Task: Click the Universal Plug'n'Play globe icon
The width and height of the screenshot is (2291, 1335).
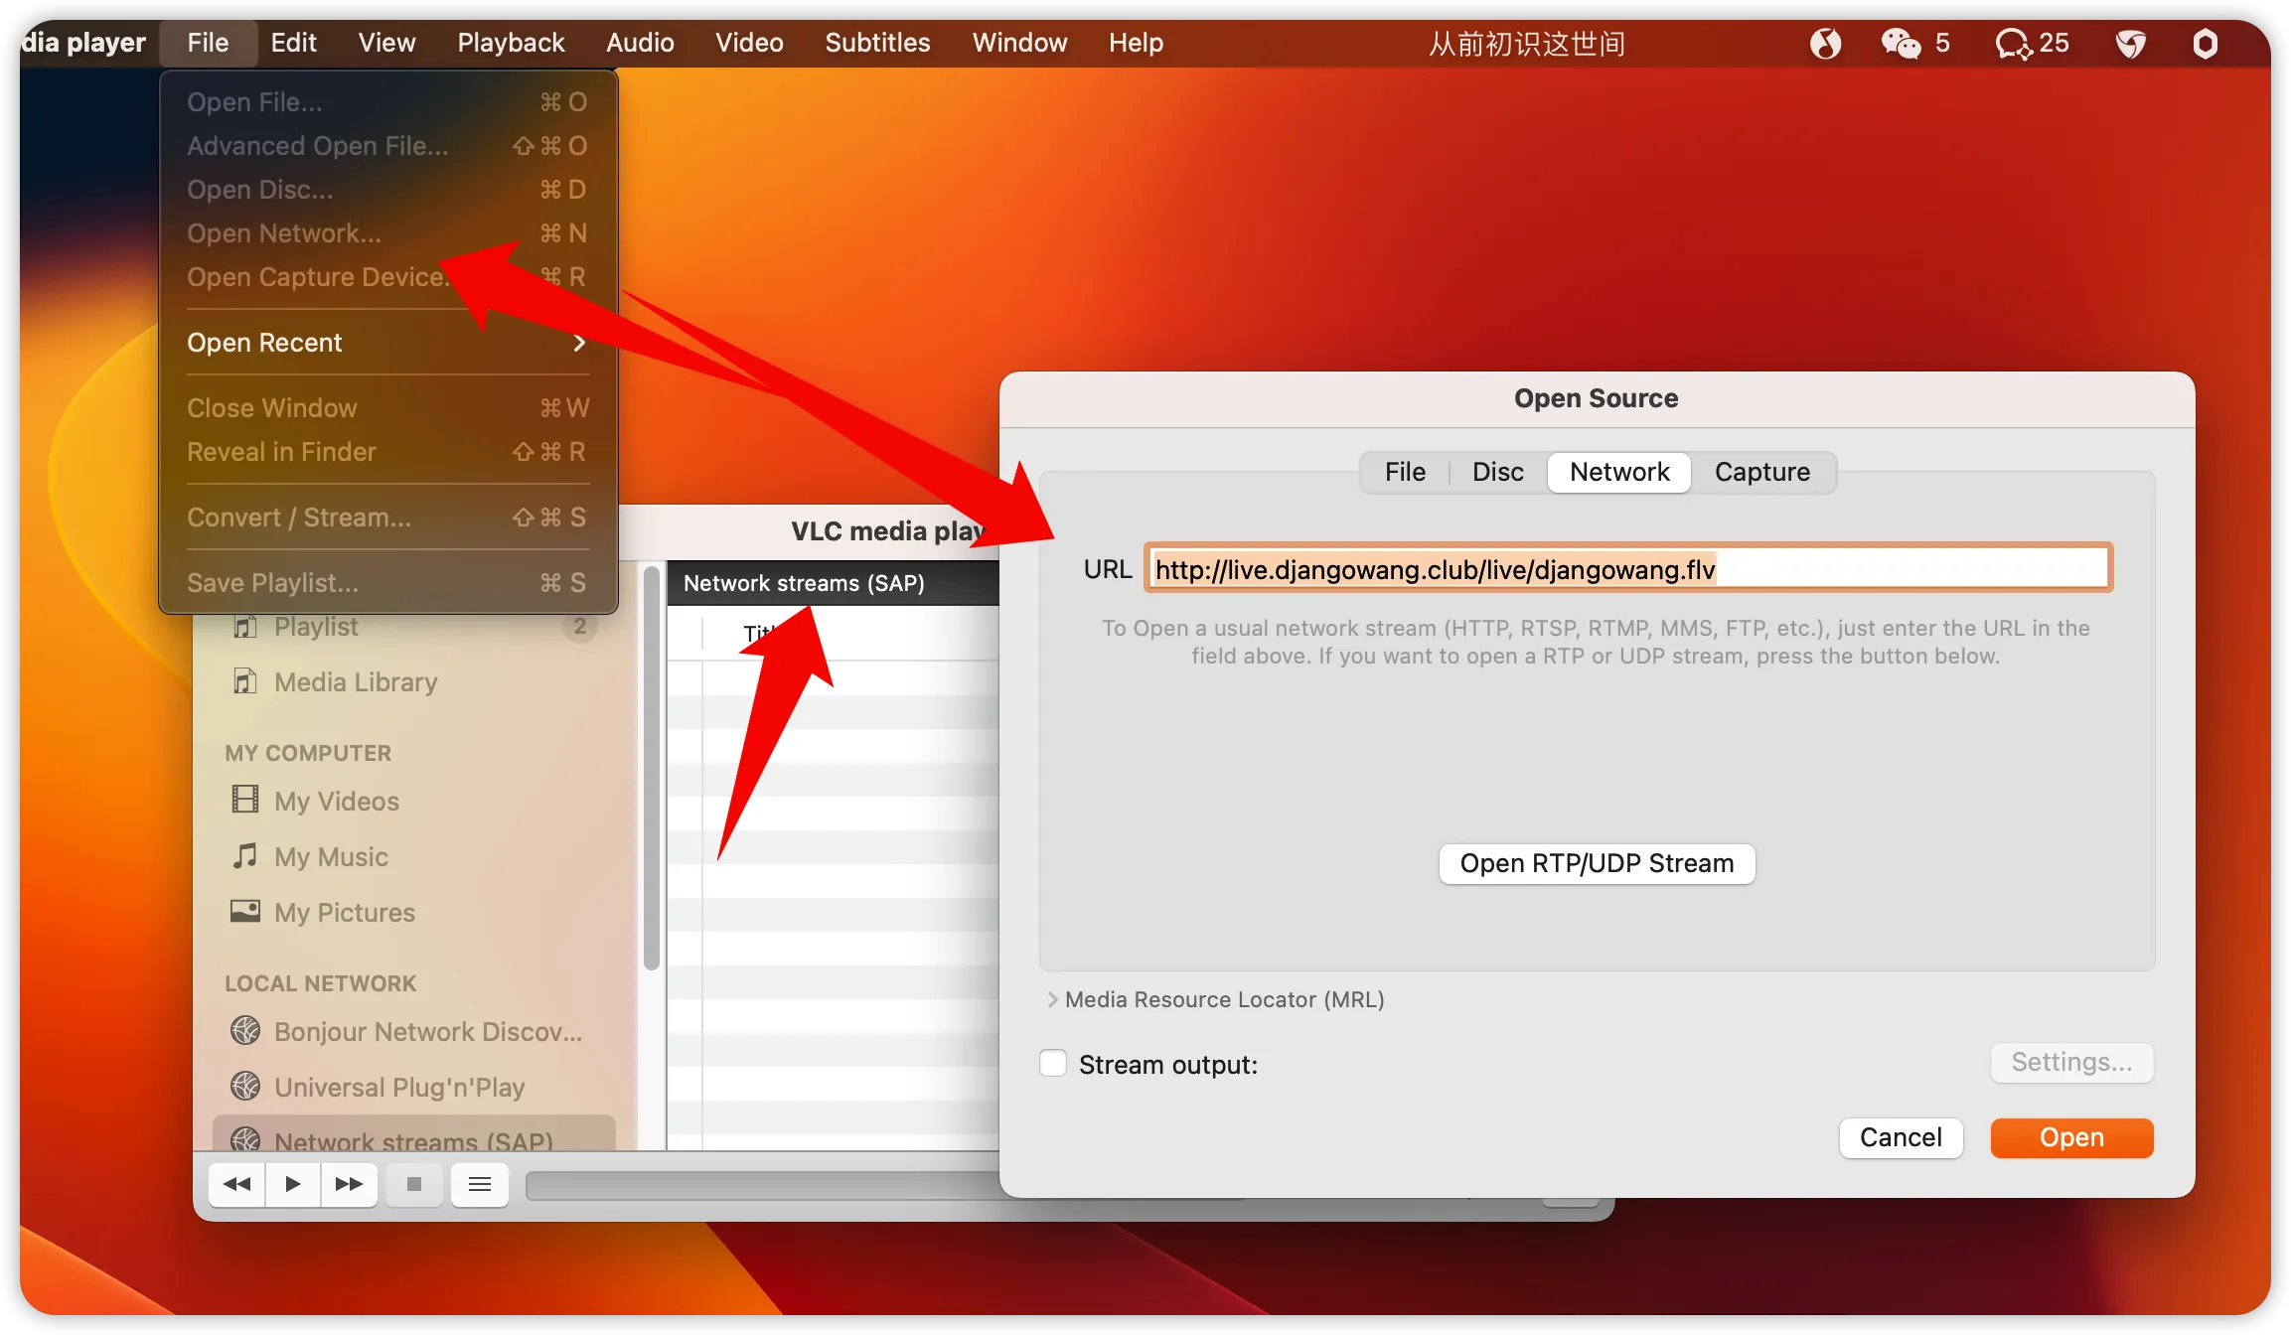Action: (244, 1086)
